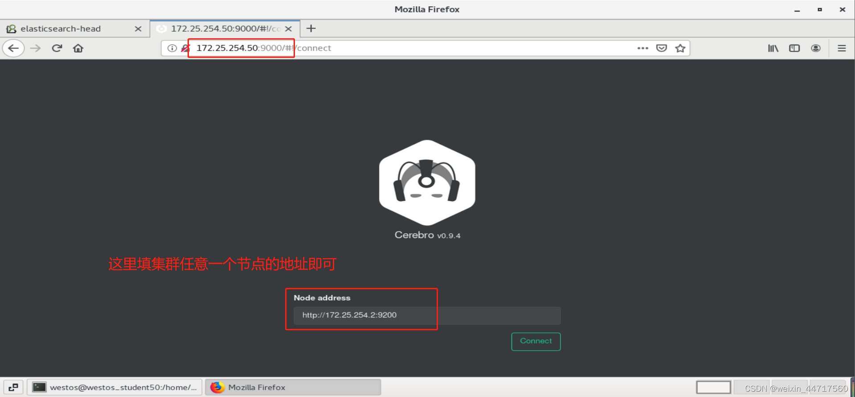Save page to Pocket icon
This screenshot has width=855, height=397.
pos(662,48)
